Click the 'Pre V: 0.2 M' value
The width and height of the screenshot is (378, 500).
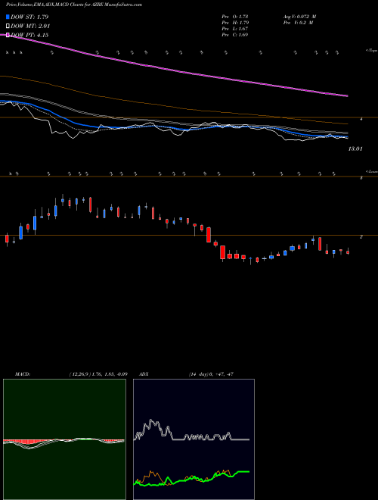[298, 23]
